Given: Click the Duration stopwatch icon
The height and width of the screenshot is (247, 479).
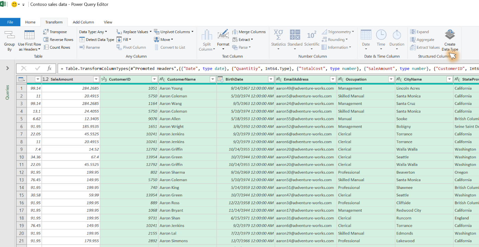Looking at the screenshot, I should click(x=397, y=35).
